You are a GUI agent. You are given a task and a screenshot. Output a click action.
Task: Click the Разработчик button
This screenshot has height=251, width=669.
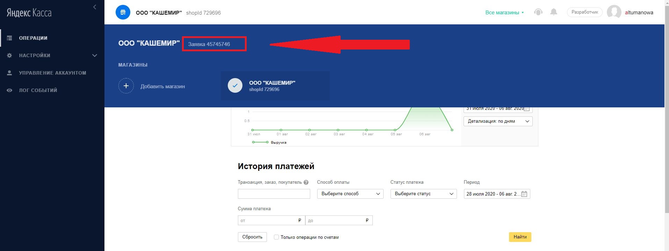tap(585, 12)
